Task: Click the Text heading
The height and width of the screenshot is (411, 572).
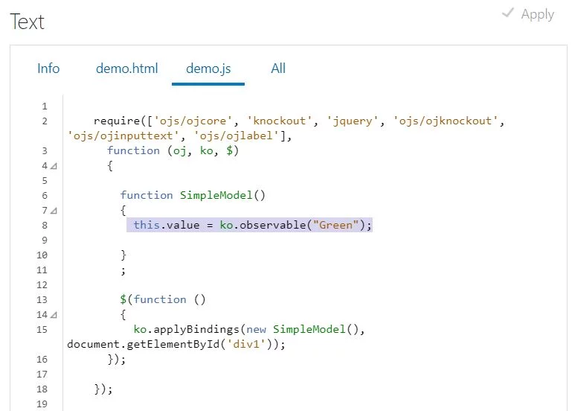Action: 27,22
